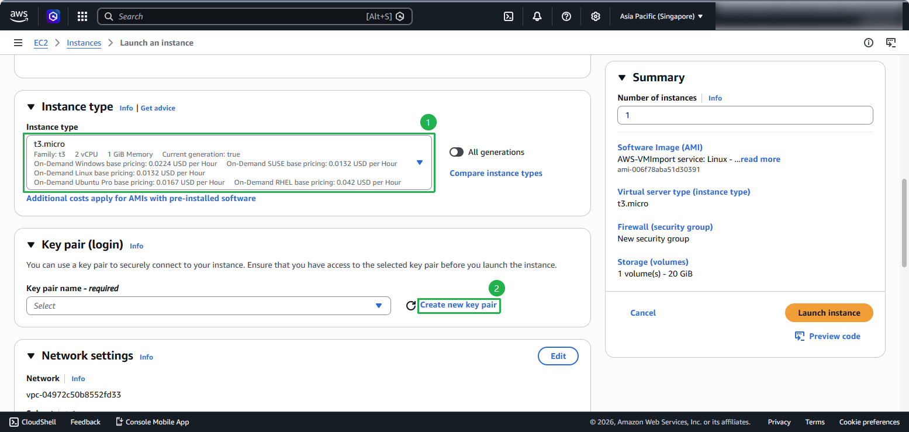This screenshot has width=909, height=432.
Task: Click the New security group text
Action: [653, 239]
